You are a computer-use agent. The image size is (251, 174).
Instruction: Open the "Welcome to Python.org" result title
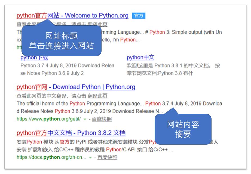pos(72,16)
